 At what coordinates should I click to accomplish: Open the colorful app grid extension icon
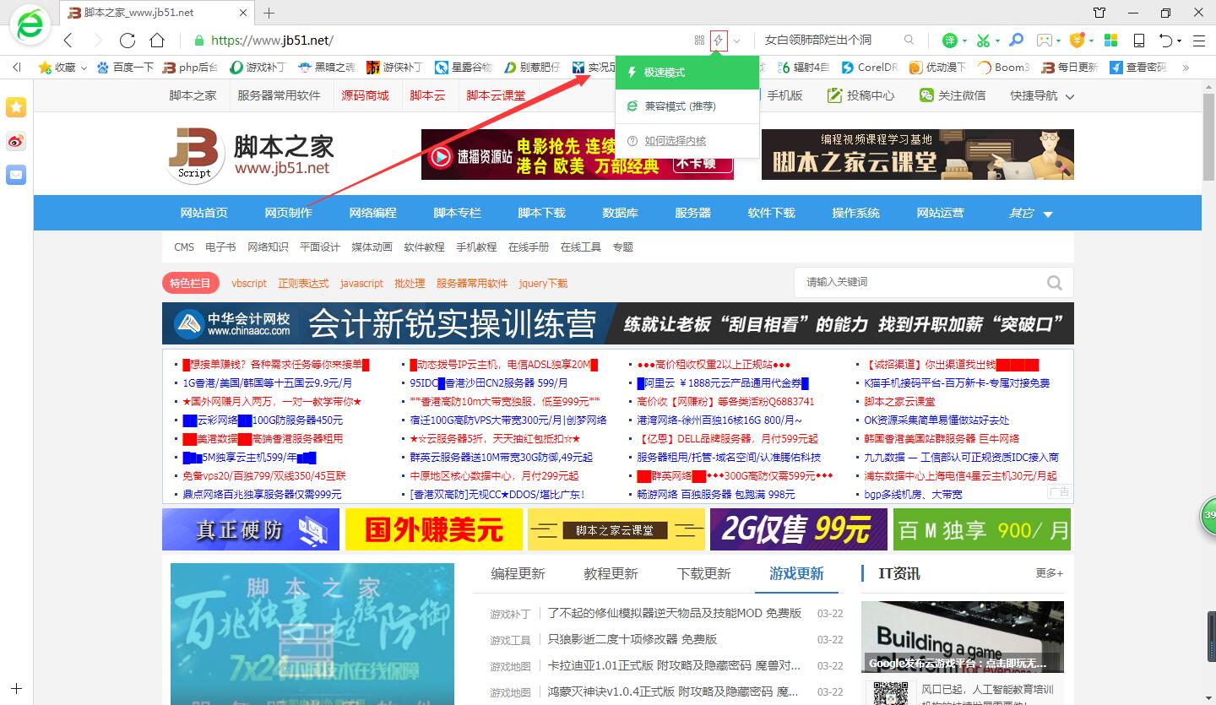point(1110,40)
